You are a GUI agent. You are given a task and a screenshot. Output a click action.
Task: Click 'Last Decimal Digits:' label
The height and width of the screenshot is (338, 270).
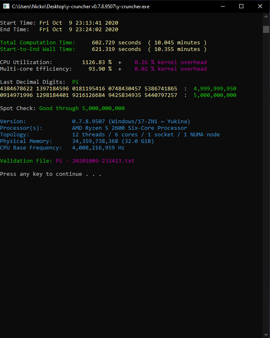(x=33, y=82)
